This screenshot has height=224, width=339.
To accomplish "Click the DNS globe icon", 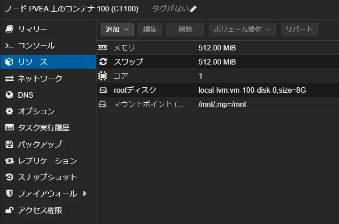I will 9,95.
